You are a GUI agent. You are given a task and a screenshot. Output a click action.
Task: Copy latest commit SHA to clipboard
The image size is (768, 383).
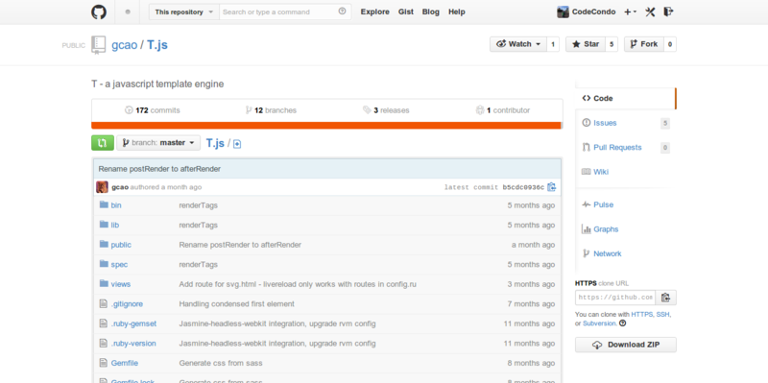[551, 187]
